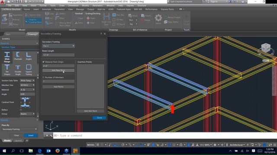Switch to the Layout1 tab
The height and width of the screenshot is (155, 277).
(18, 141)
